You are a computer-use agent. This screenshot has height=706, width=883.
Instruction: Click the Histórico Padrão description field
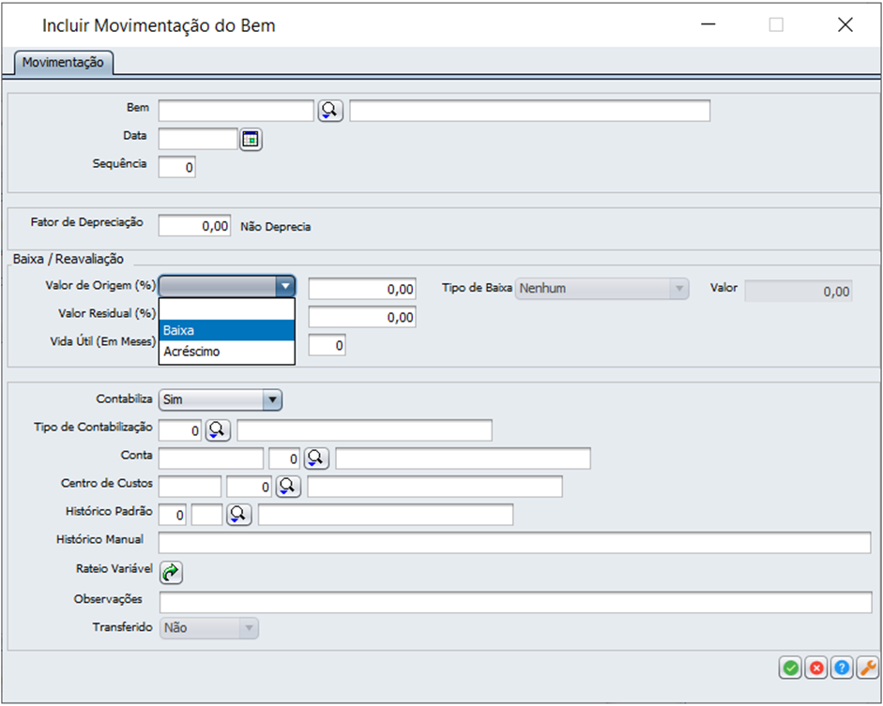click(386, 515)
